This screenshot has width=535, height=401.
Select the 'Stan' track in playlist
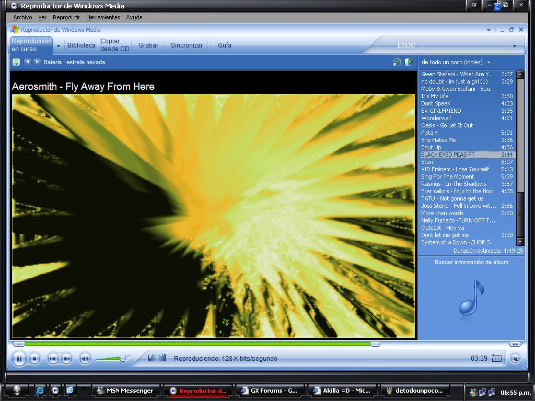467,162
